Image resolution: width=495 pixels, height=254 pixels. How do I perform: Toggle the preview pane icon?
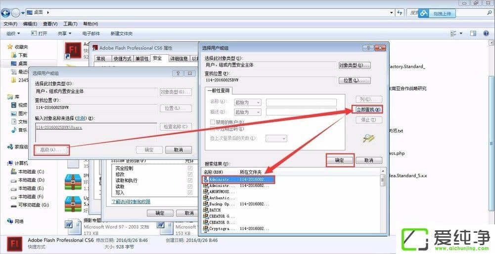pyautogui.click(x=473, y=34)
